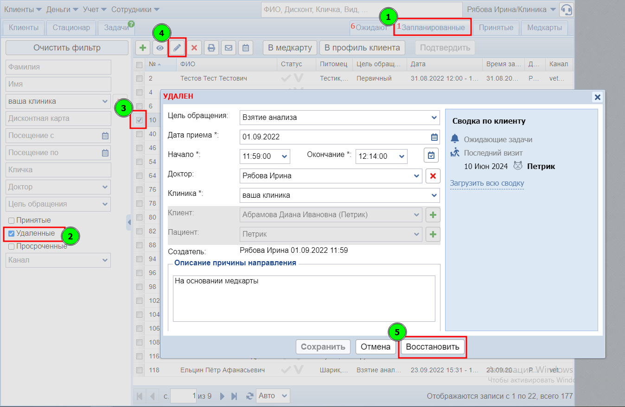This screenshot has width=625, height=407.
Task: Click the Фамилия filter input field
Action: pyautogui.click(x=58, y=67)
